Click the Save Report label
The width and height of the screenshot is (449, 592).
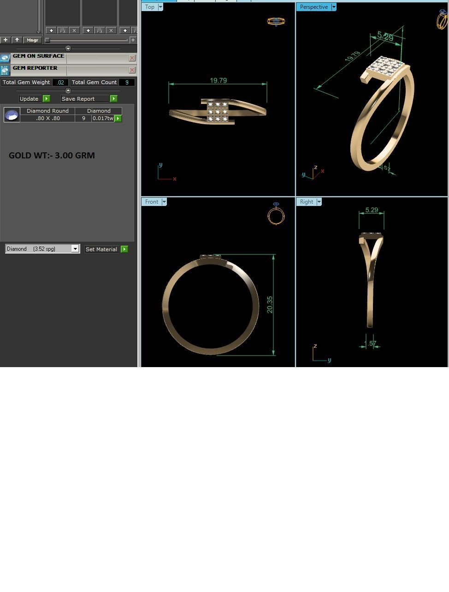coord(78,99)
